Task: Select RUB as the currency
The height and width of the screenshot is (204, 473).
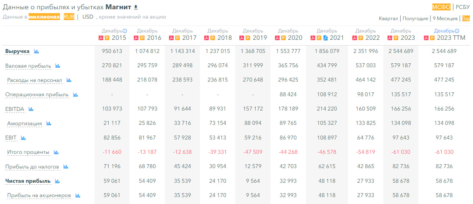Action: (69, 17)
